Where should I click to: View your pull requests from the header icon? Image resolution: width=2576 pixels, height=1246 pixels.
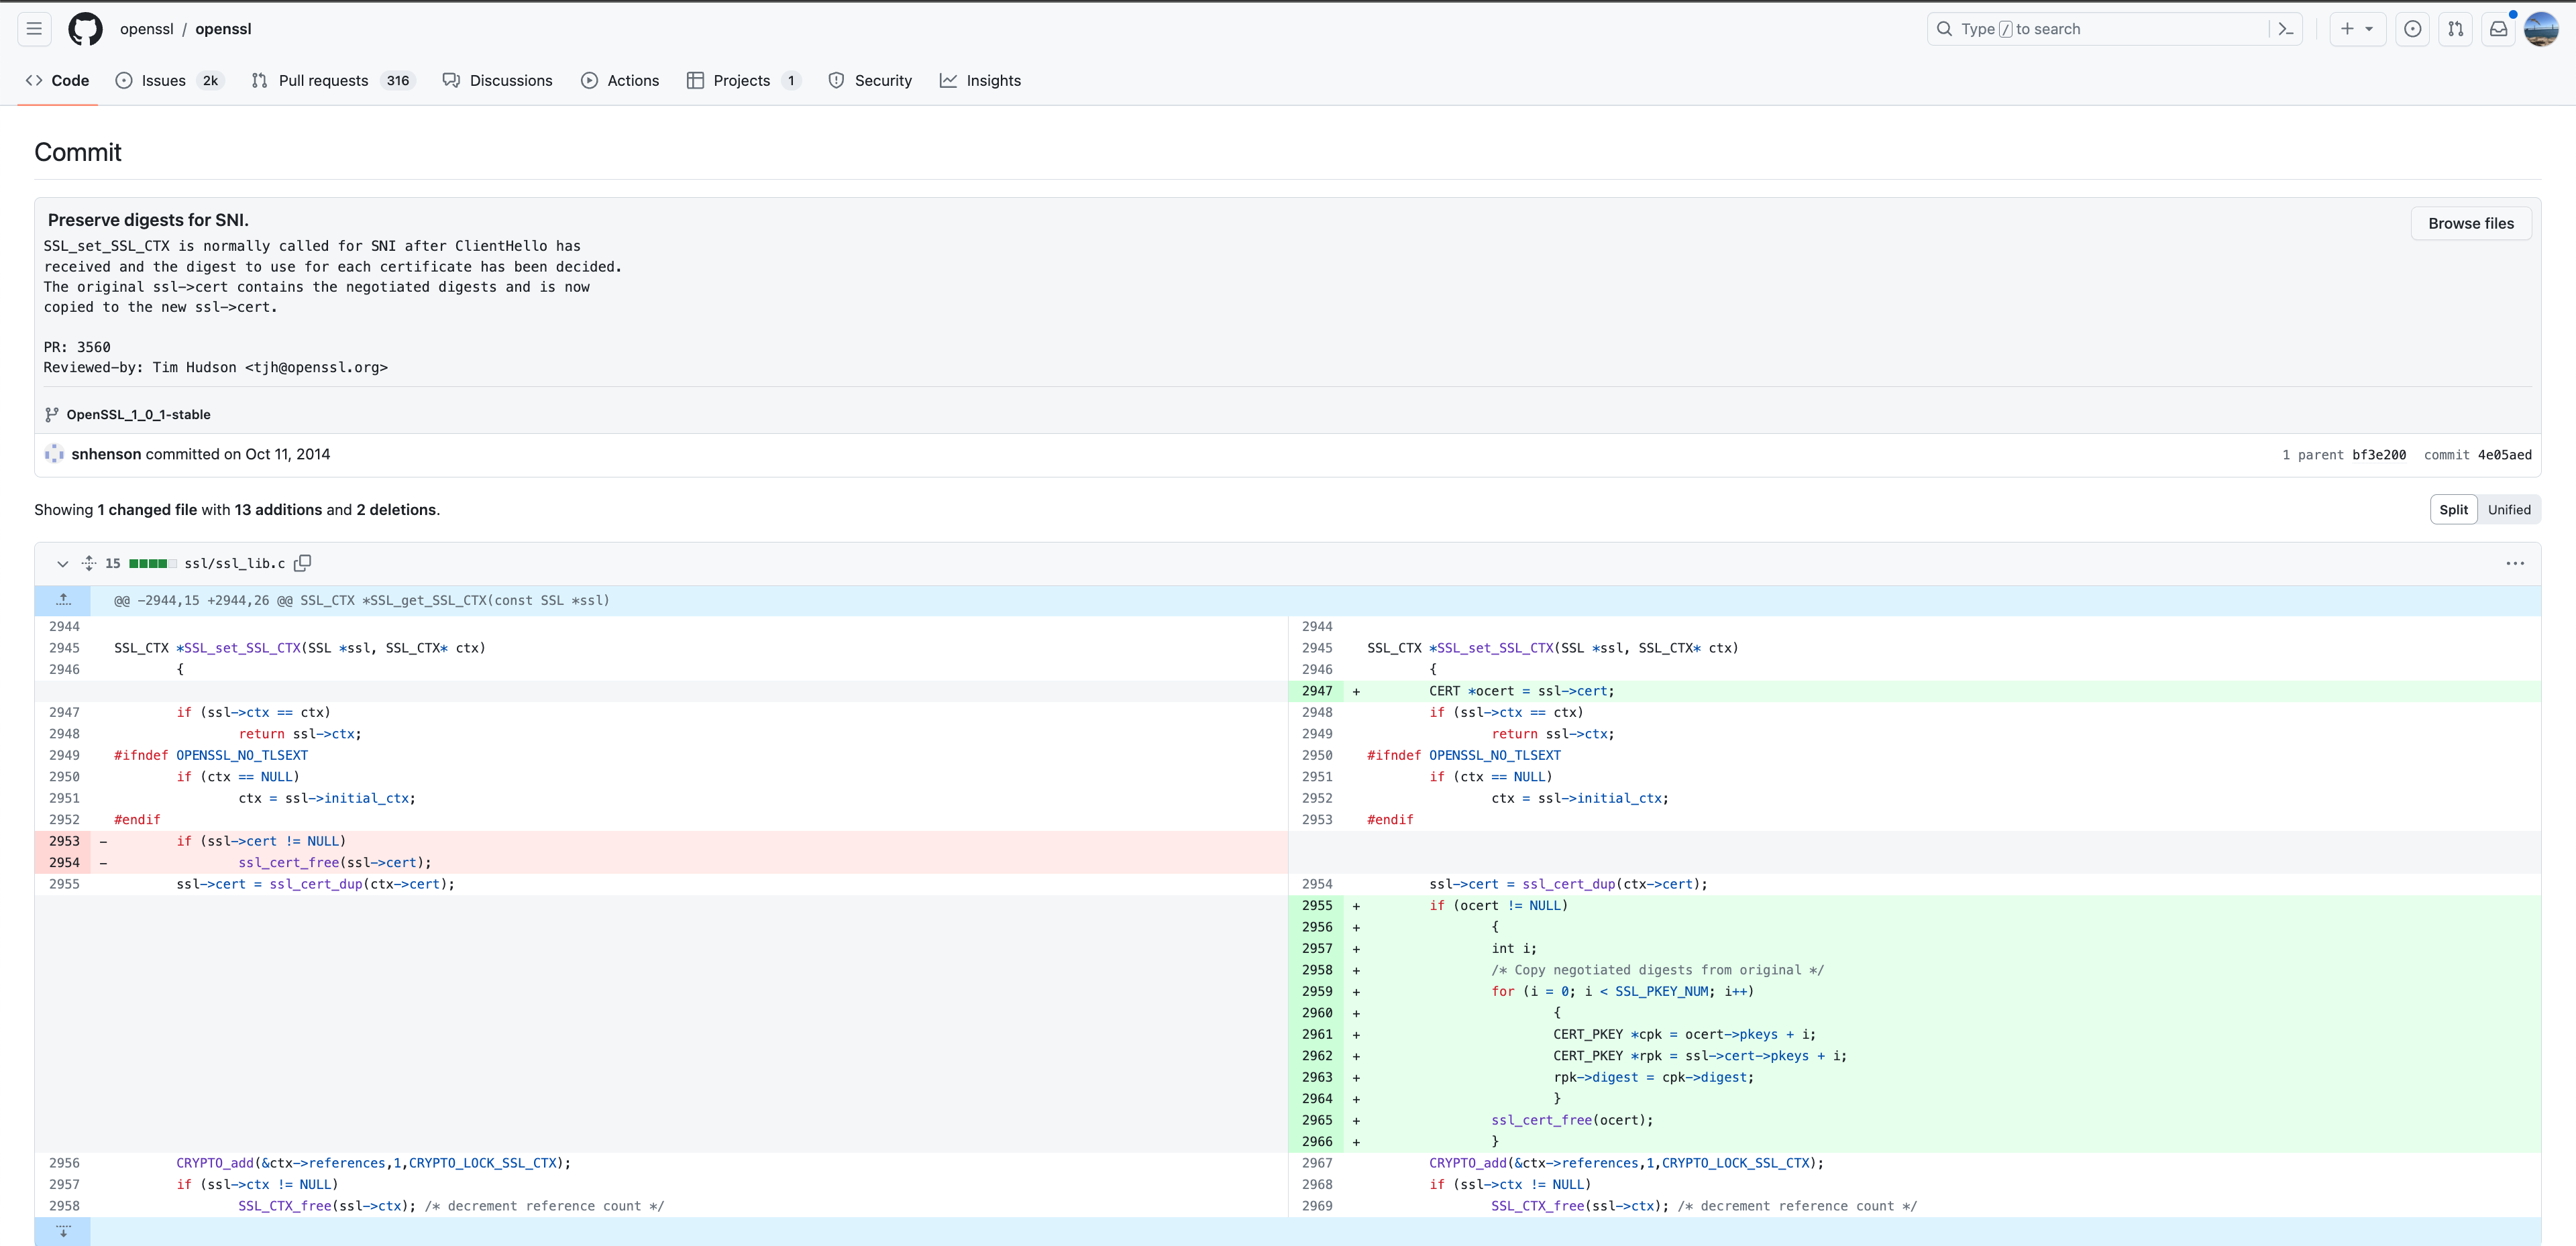point(2455,28)
